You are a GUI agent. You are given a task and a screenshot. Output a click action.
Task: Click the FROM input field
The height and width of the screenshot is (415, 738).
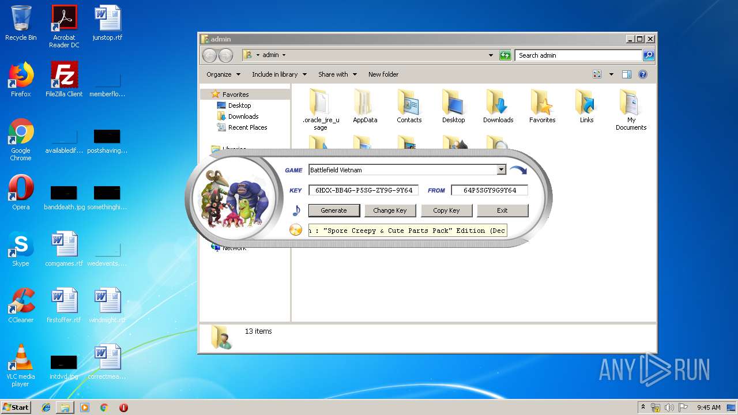click(490, 190)
